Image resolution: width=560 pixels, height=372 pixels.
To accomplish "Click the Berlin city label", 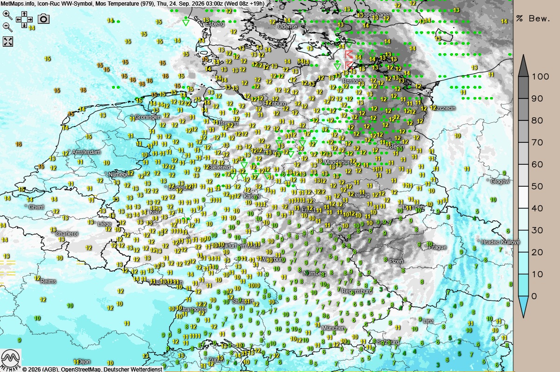I will 397,147.
